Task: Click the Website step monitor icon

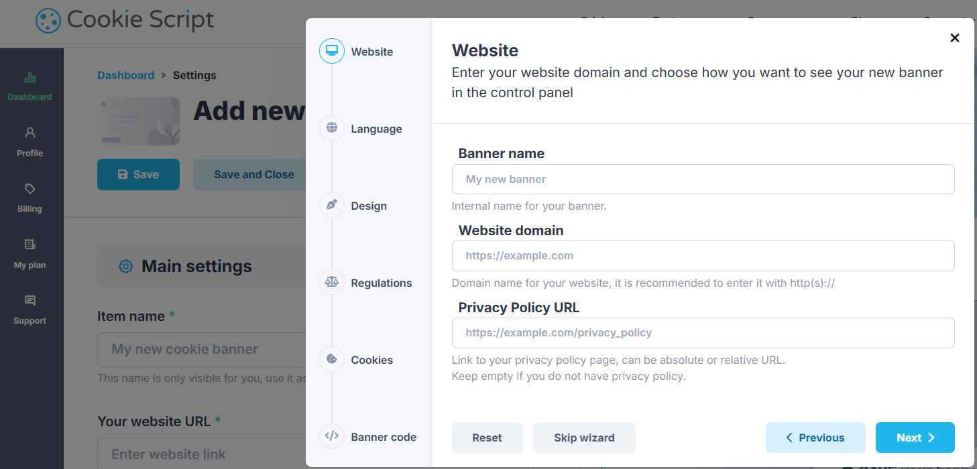Action: (332, 52)
